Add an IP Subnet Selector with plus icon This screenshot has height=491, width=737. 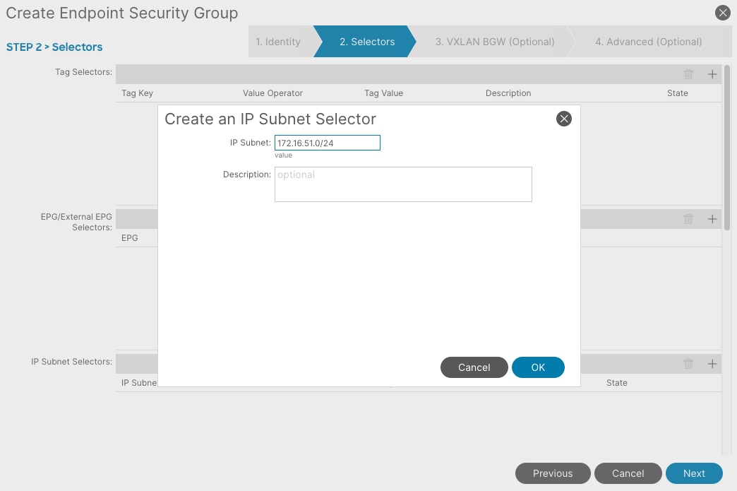(712, 364)
